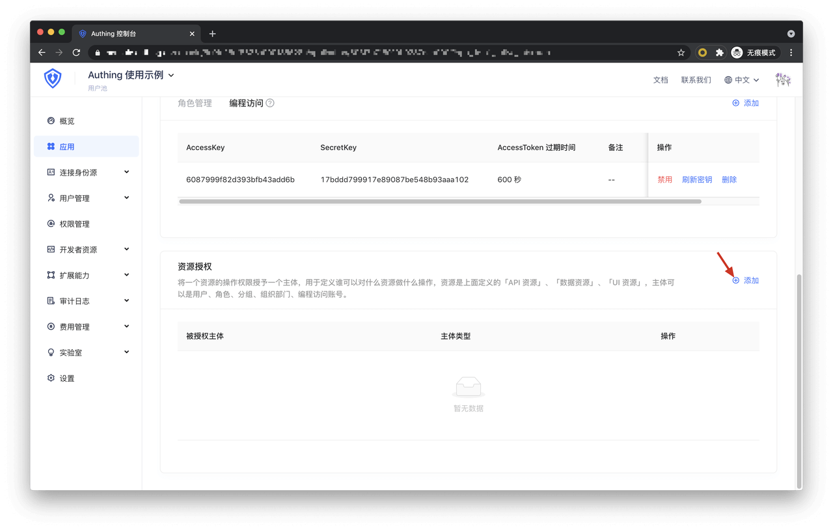Screen dimensions: 833x530
Task: Open the 文档 documentation link
Action: click(661, 80)
